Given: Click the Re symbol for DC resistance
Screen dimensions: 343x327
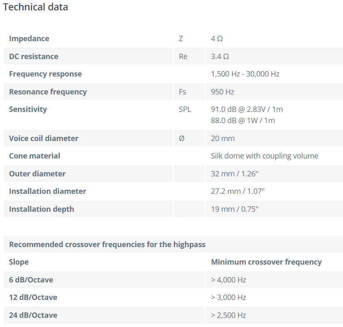Looking at the screenshot, I should (183, 57).
